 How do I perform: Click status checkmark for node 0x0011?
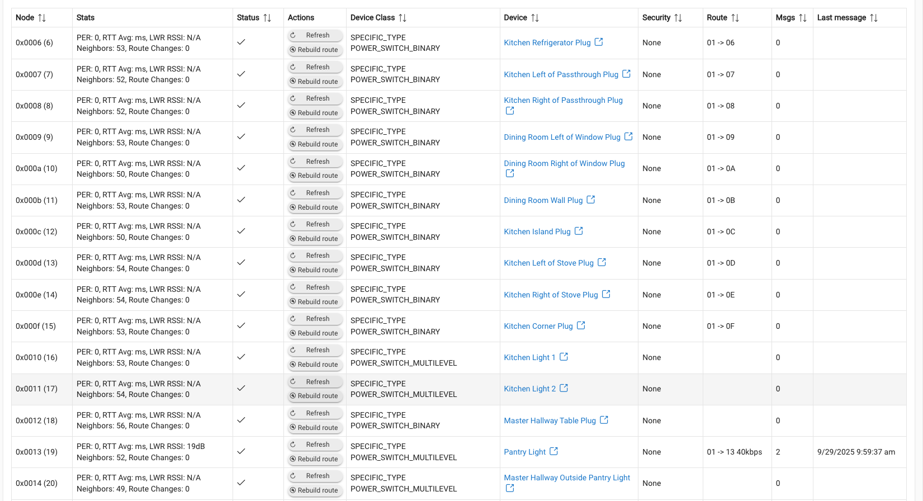(241, 388)
